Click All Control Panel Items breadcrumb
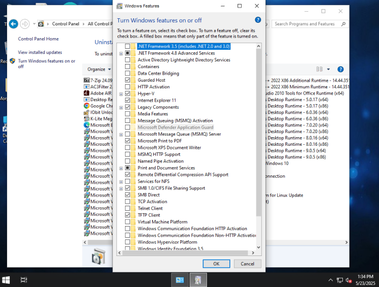379x287 pixels. pyautogui.click(x=100, y=24)
